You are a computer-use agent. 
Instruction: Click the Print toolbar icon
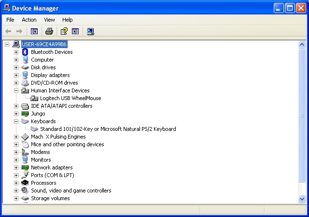pos(49,31)
